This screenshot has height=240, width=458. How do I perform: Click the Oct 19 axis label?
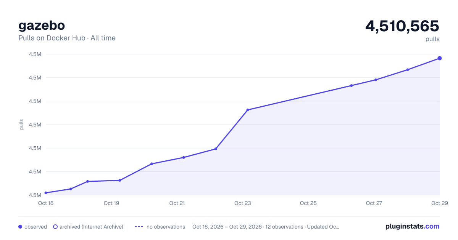[111, 203]
